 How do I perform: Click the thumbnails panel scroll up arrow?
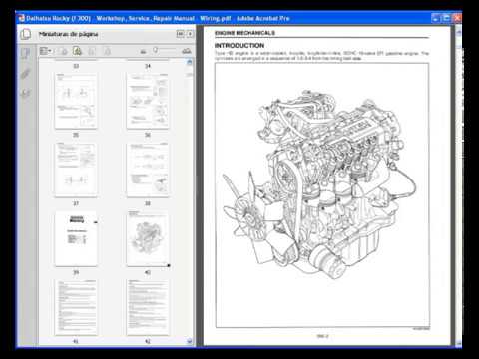[x=190, y=62]
